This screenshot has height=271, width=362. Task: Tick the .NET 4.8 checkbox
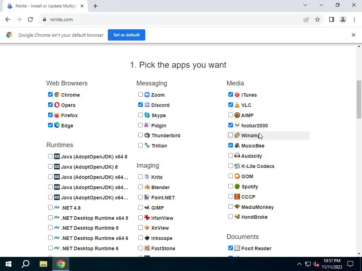pos(50,207)
